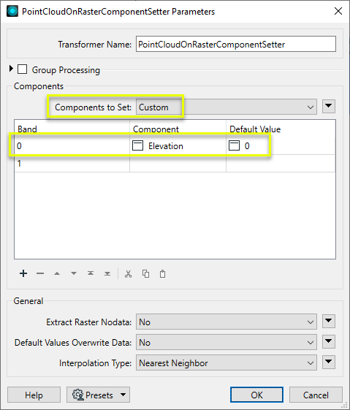
Task: Add a new component row with plus icon
Action: point(23,273)
